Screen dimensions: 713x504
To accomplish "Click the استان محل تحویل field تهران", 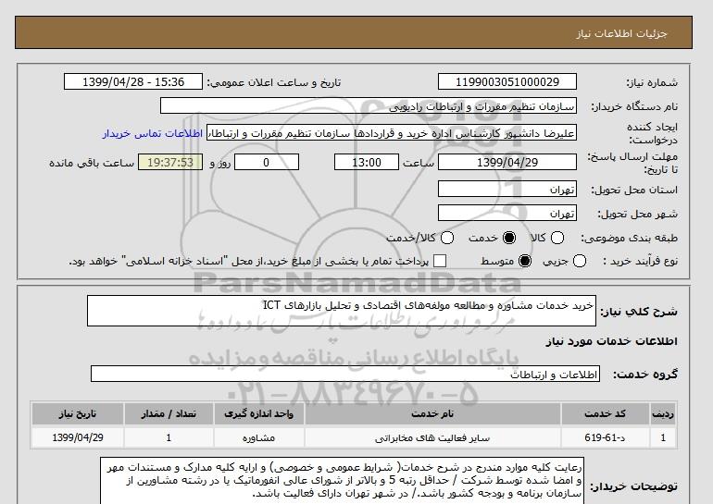I will (x=507, y=189).
